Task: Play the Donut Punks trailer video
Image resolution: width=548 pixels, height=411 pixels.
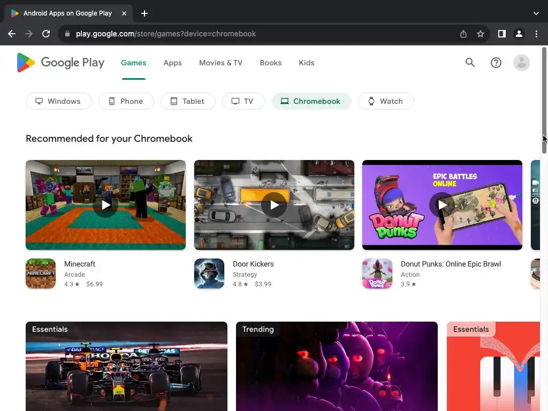Action: tap(442, 205)
